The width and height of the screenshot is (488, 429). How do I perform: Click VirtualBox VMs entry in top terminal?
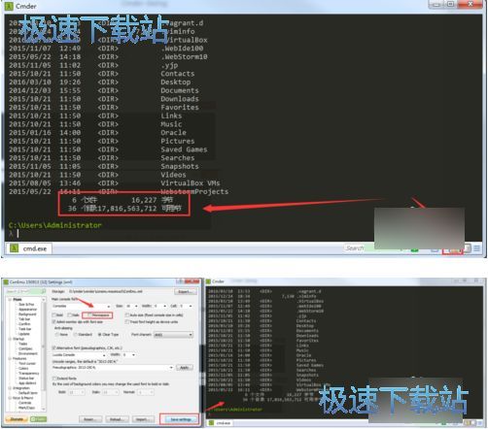191,183
